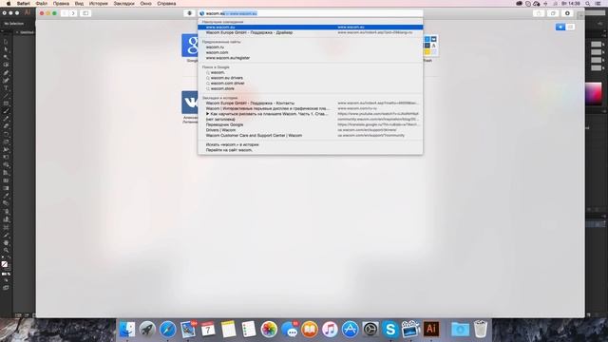Click the Safari compass icon in Dock
Image resolution: width=608 pixels, height=342 pixels.
(167, 330)
